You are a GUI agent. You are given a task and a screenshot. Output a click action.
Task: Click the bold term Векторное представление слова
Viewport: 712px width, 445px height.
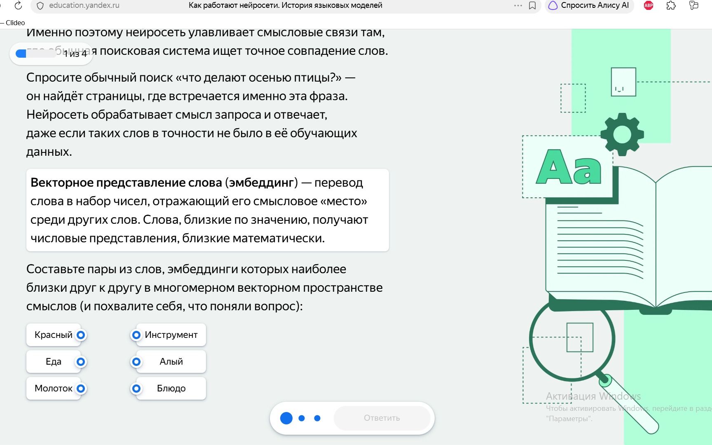pyautogui.click(x=126, y=183)
